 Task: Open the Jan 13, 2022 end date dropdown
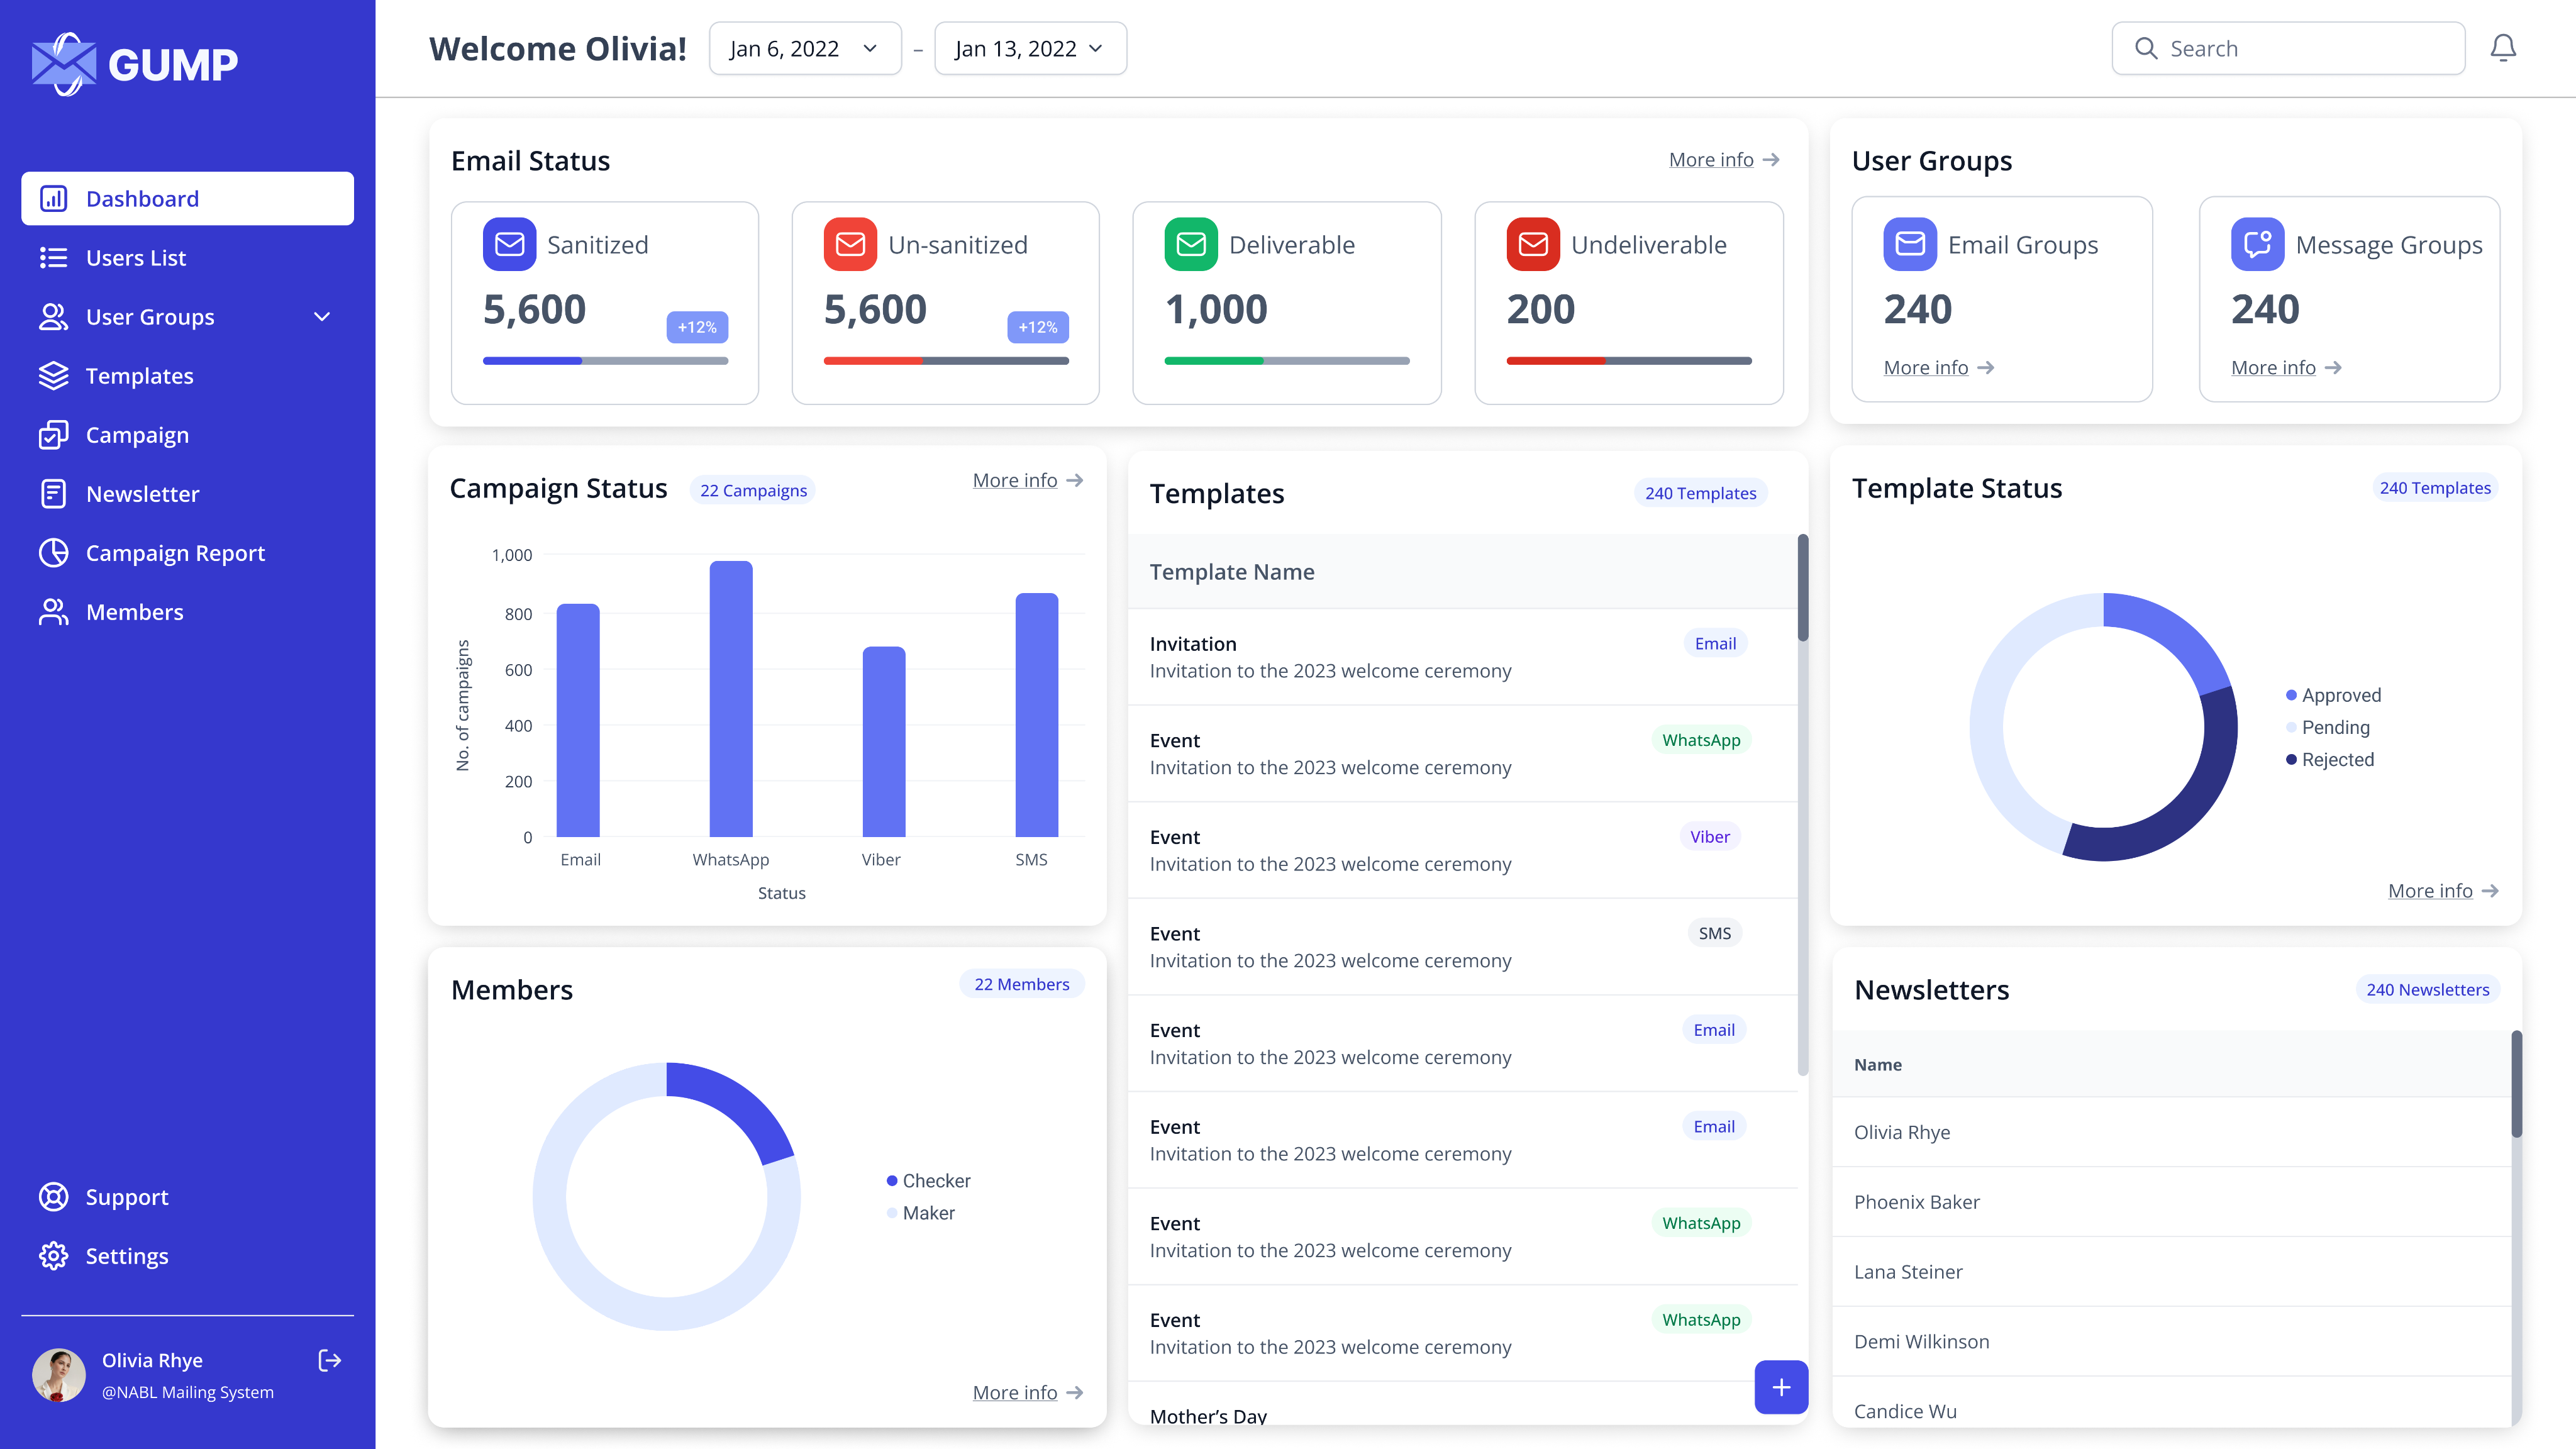click(1030, 48)
